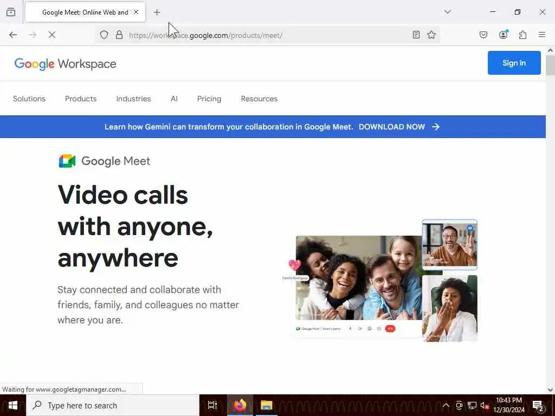Click the taskbar search box
Viewport: 555px width, 416px height.
(113, 405)
